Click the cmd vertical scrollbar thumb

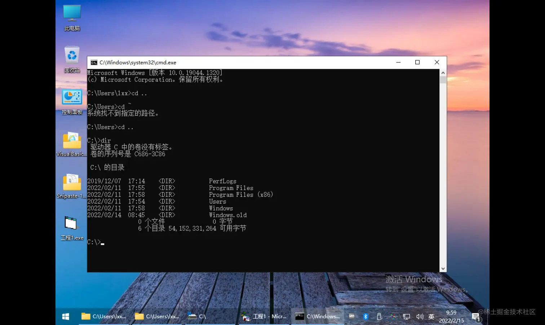(x=443, y=80)
